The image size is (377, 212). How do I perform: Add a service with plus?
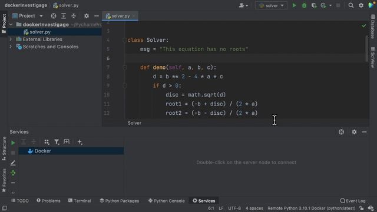(80, 142)
